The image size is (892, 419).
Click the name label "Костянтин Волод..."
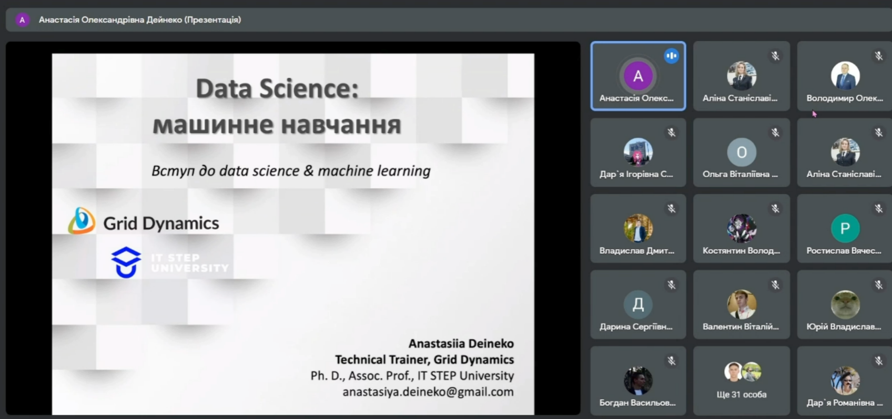click(x=742, y=251)
